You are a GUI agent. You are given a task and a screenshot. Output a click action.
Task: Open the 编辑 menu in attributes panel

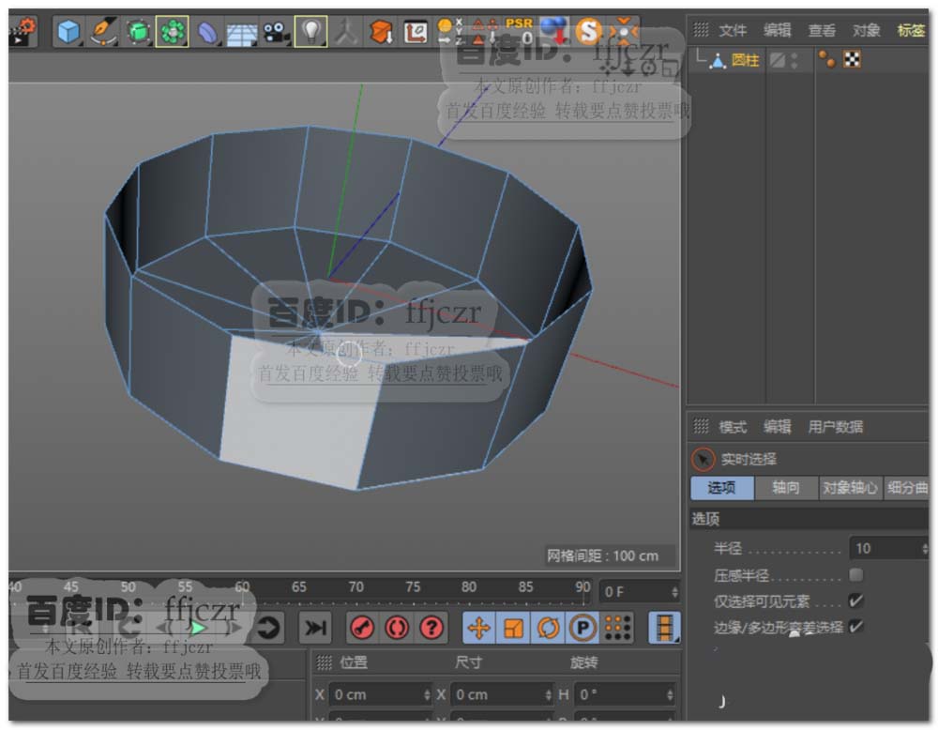pyautogui.click(x=777, y=427)
